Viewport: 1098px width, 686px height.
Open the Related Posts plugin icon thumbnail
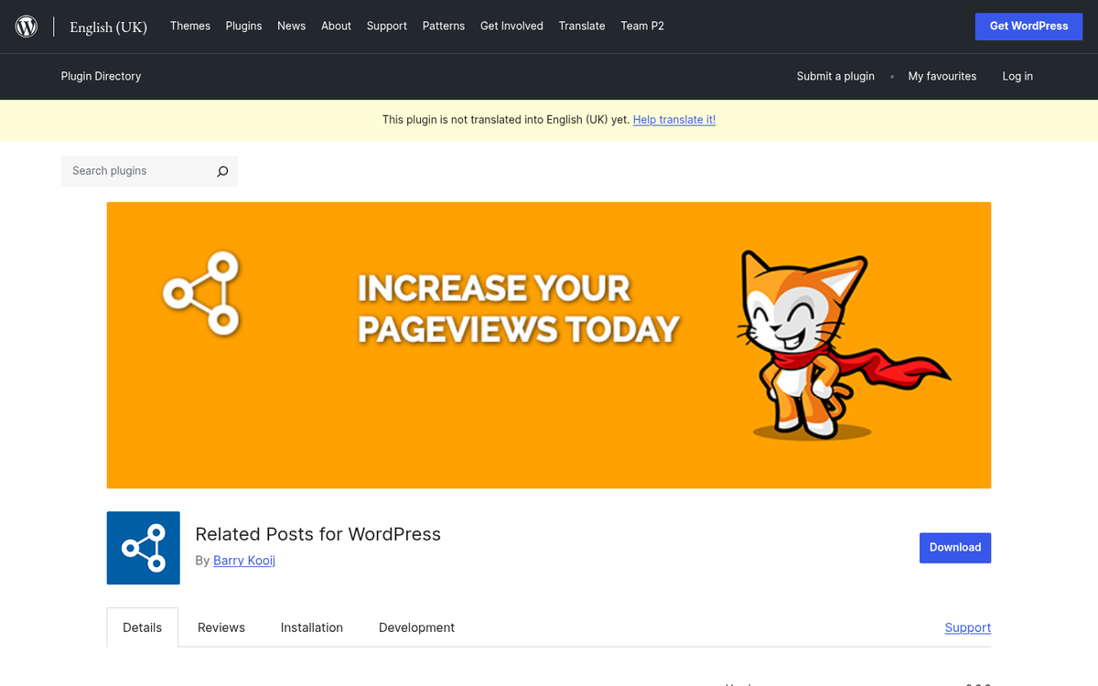(143, 547)
